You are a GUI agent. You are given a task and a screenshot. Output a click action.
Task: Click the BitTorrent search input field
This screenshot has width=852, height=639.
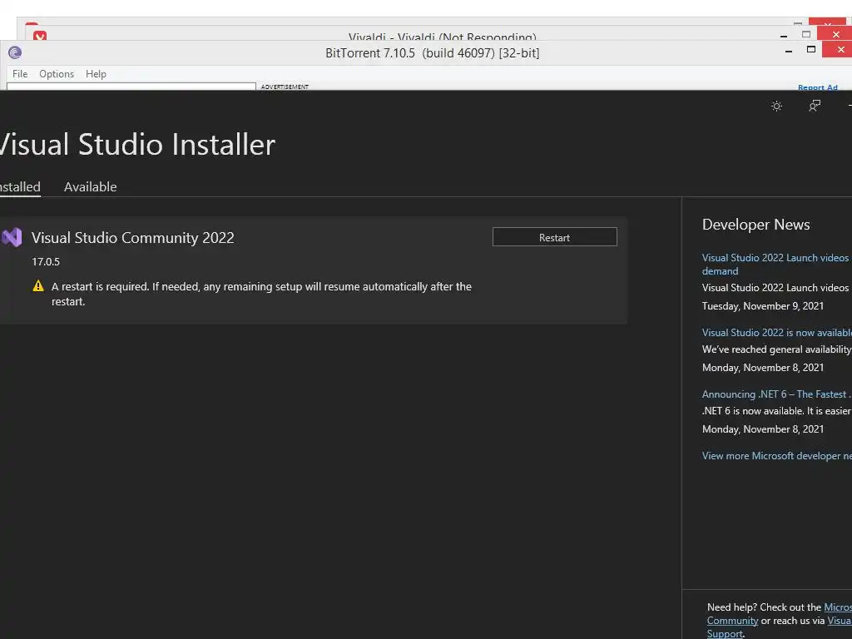pos(131,87)
